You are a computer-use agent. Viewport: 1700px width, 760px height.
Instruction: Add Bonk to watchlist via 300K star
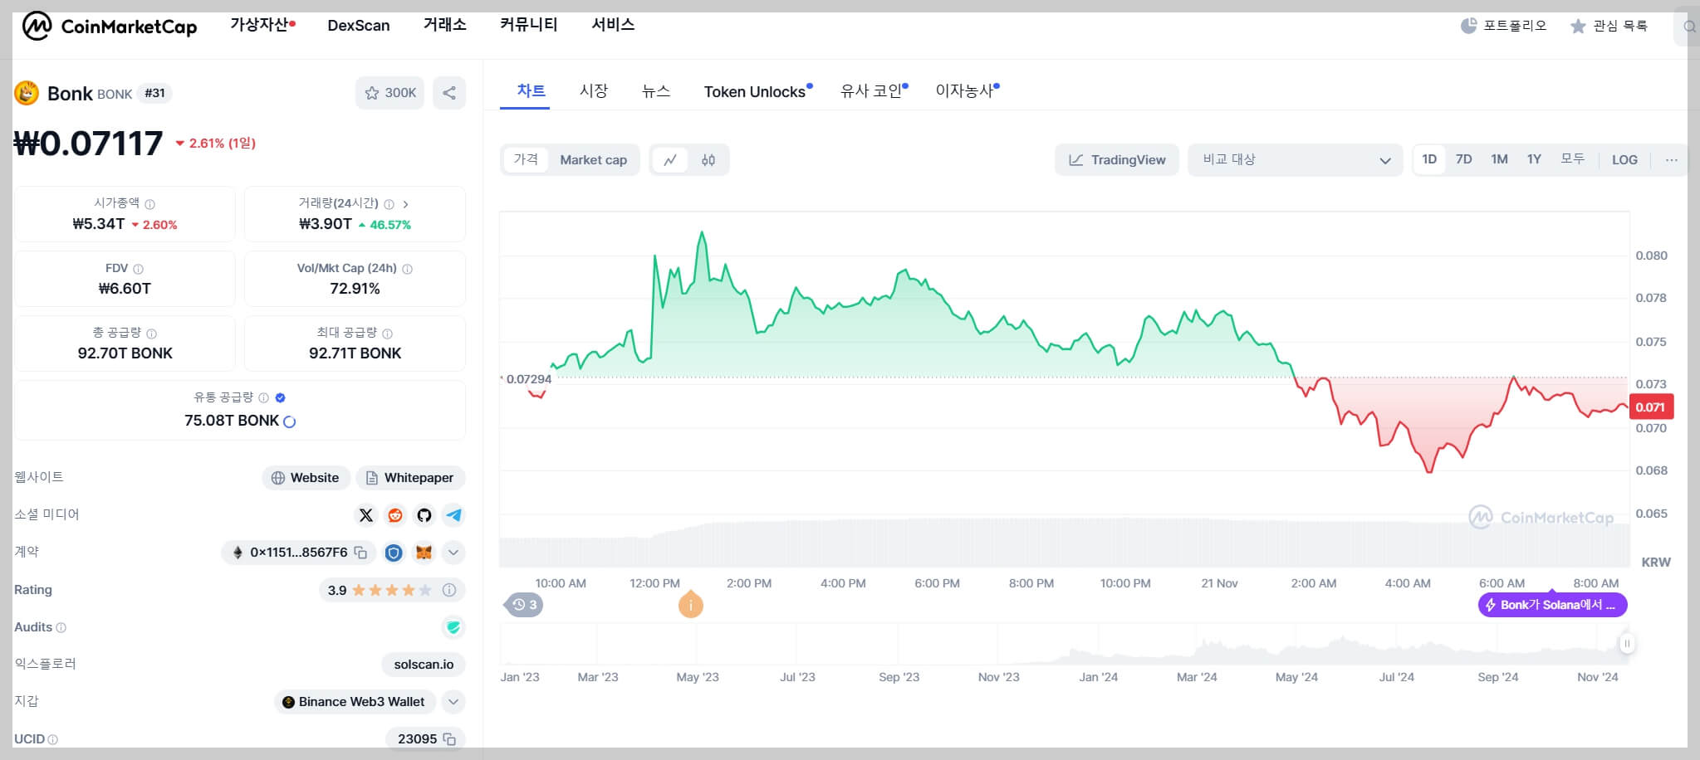tap(390, 93)
